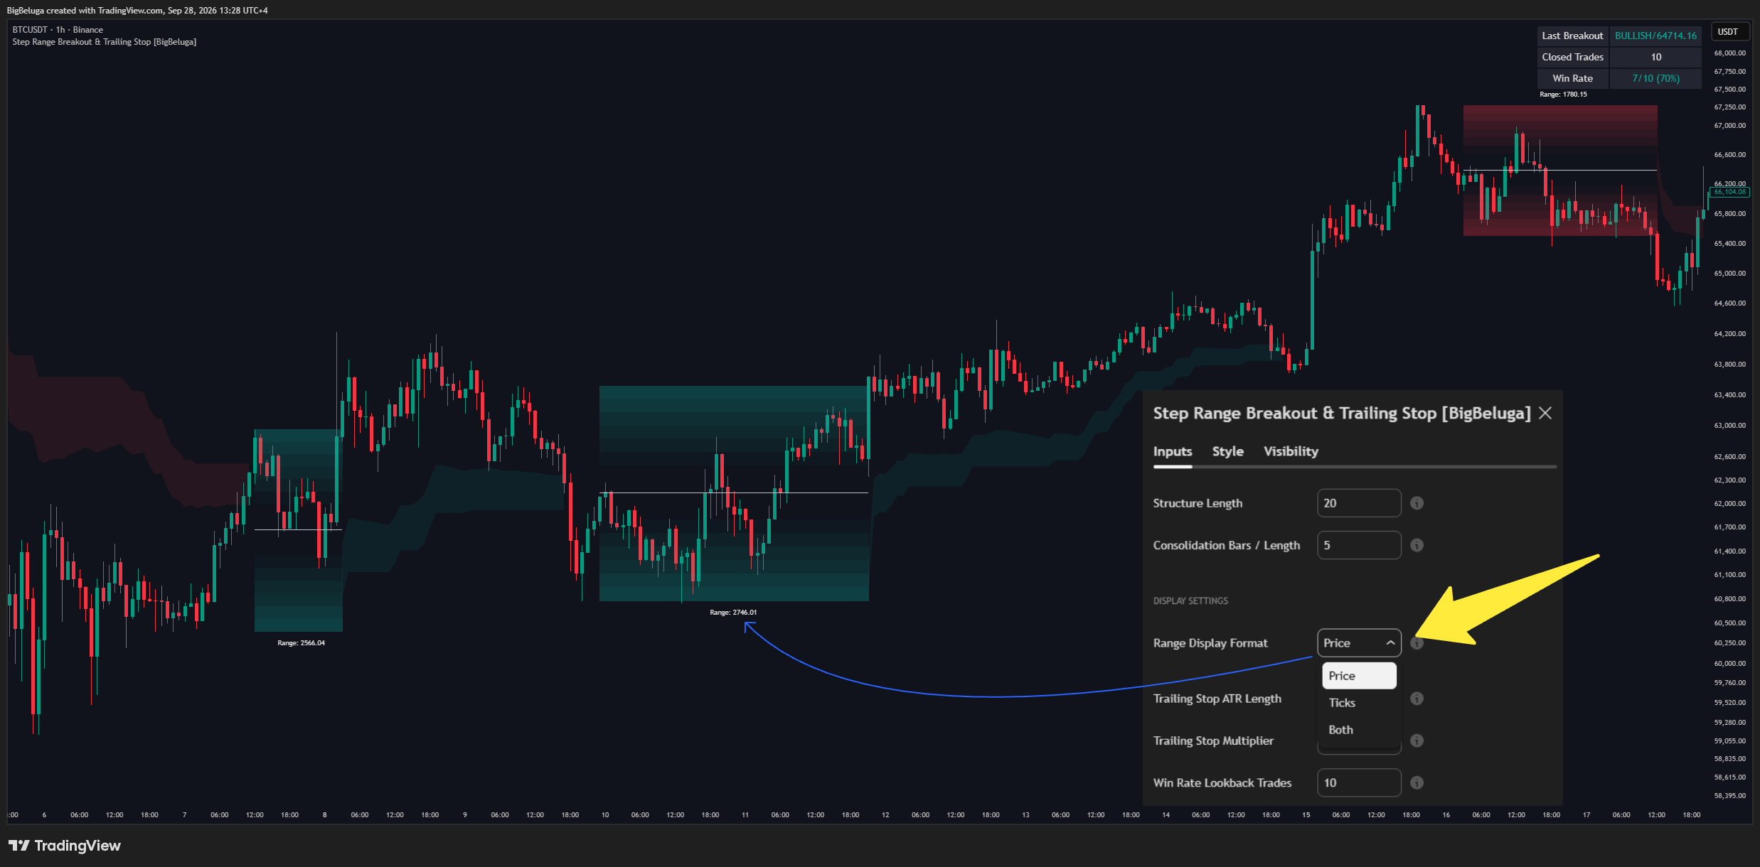
Task: Open info tooltip for Structure Length
Action: tap(1417, 503)
